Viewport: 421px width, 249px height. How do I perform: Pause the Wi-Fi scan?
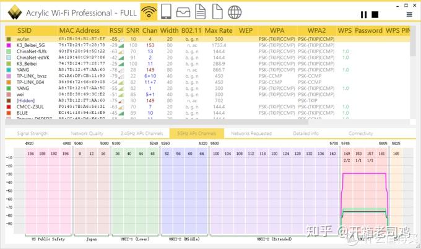click(363, 14)
